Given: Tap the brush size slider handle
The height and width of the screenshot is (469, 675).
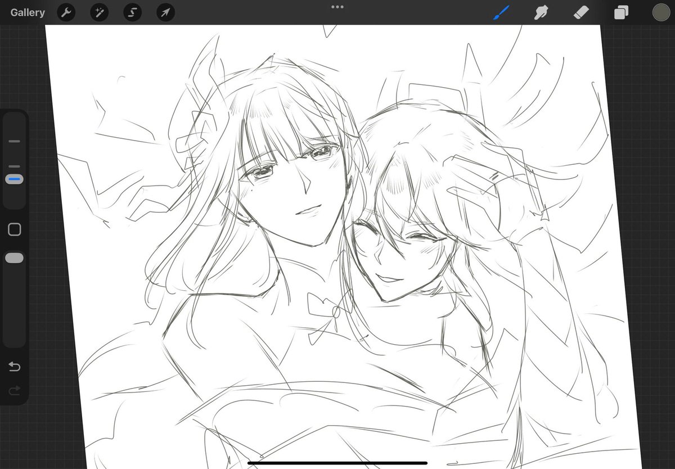Looking at the screenshot, I should (15, 179).
